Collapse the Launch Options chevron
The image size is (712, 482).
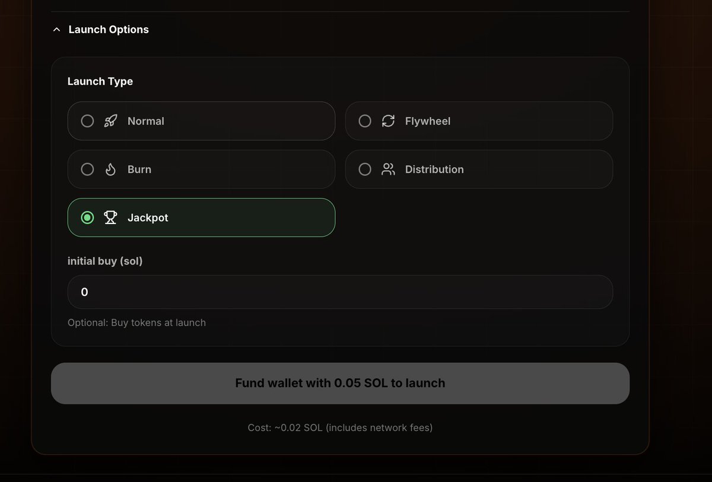coord(56,30)
